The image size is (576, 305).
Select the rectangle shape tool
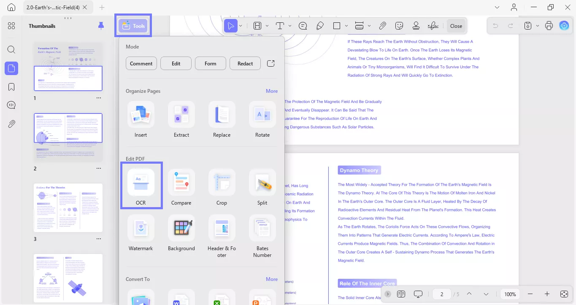pos(337,26)
